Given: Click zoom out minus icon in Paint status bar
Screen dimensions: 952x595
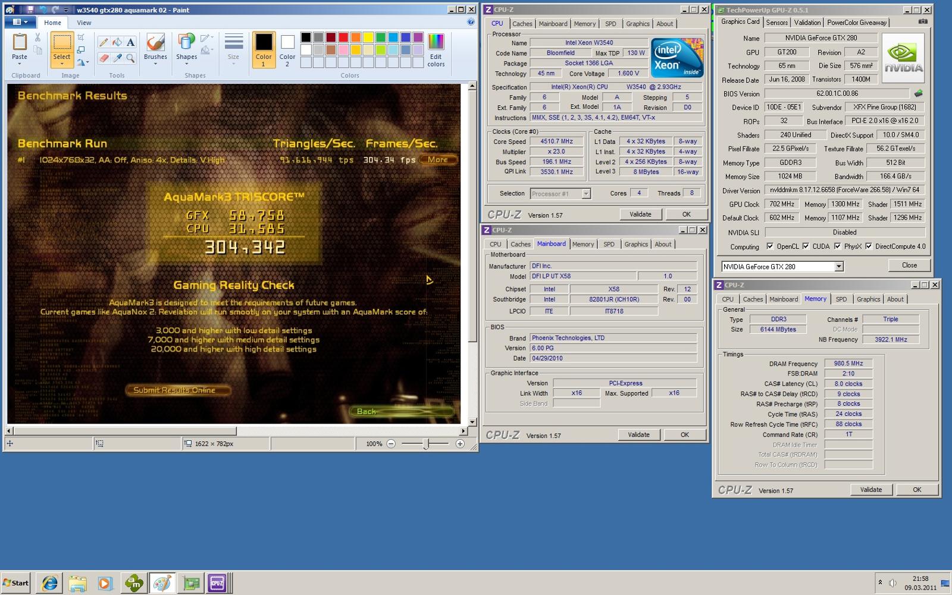Looking at the screenshot, I should tap(391, 444).
